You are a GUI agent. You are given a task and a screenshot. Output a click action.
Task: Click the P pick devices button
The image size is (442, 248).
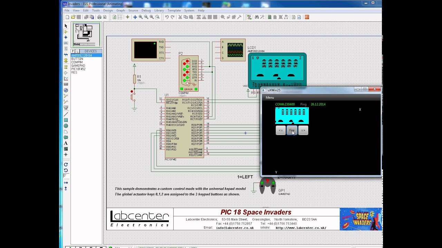pos(73,51)
